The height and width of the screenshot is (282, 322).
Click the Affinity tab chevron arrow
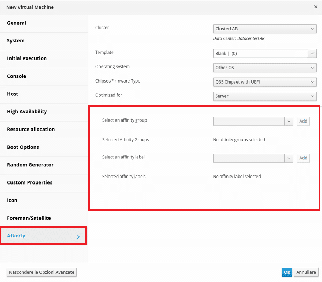[x=78, y=237]
